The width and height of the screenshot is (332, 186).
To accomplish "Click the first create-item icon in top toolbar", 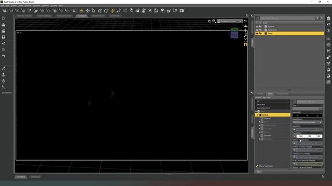I will pos(4,11).
